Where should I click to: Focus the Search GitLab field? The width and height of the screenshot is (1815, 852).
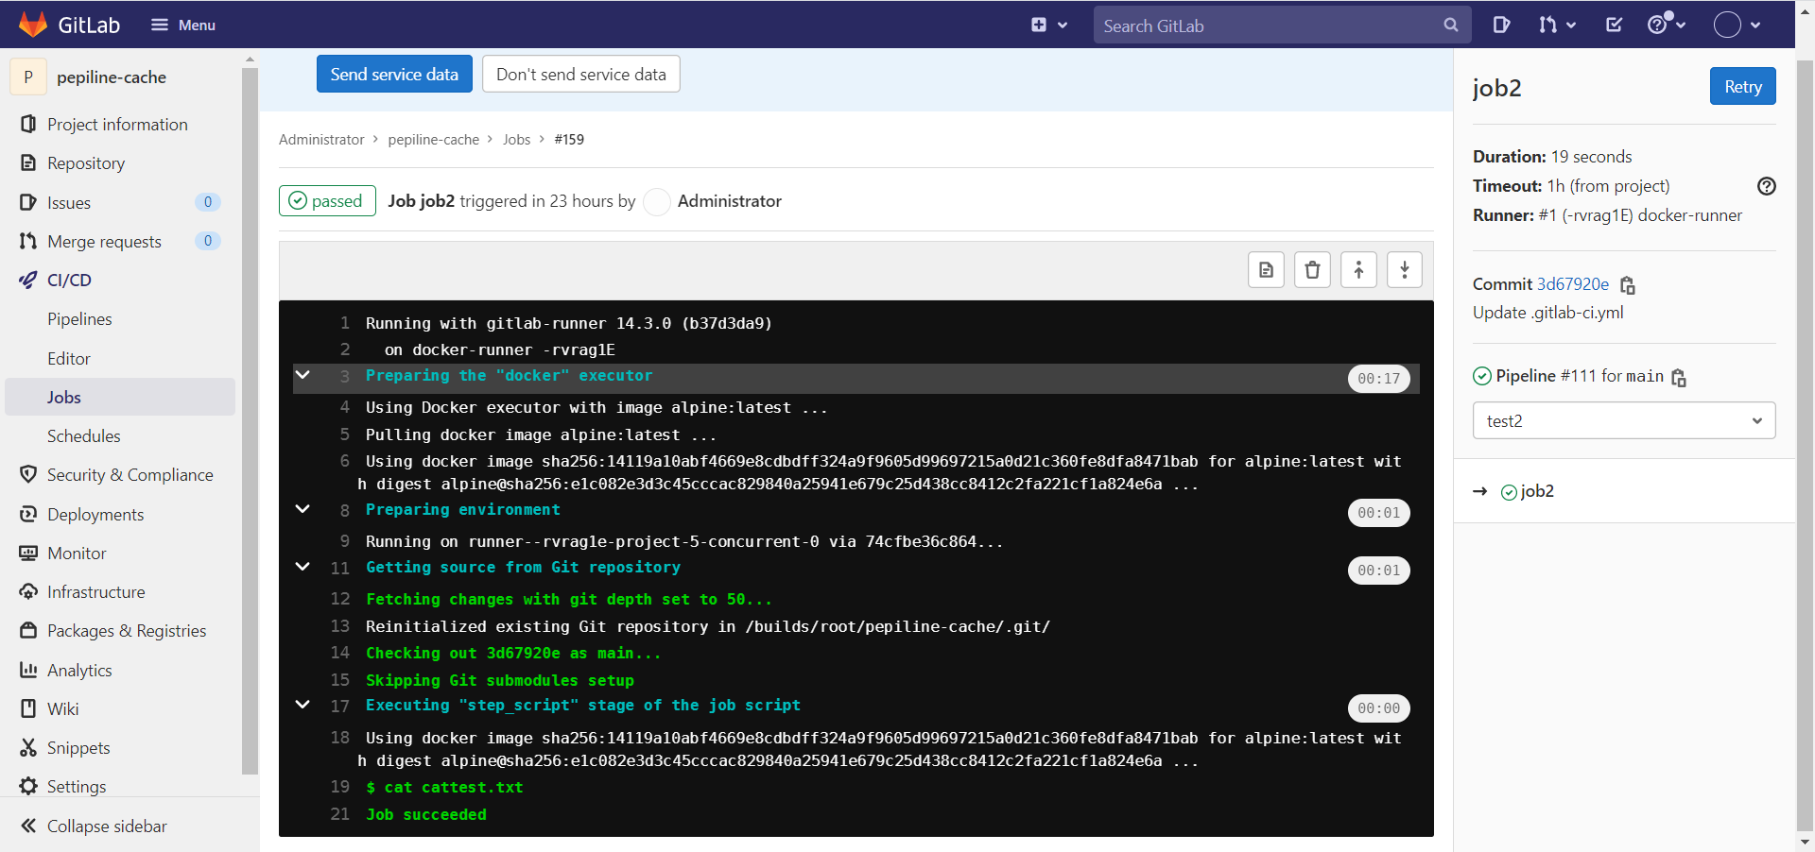1283,26
